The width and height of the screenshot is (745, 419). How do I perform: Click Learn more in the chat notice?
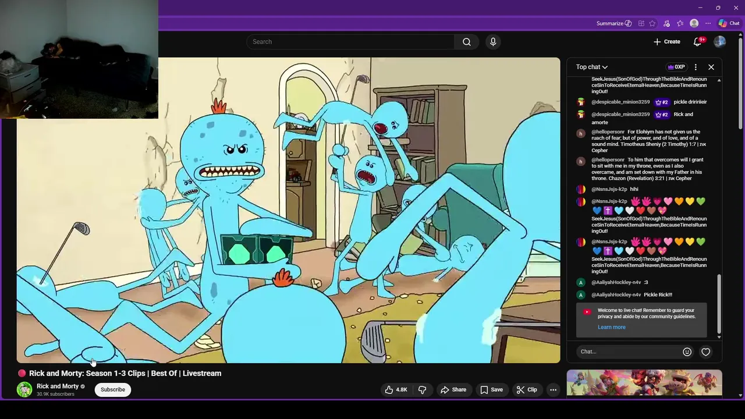(612, 327)
